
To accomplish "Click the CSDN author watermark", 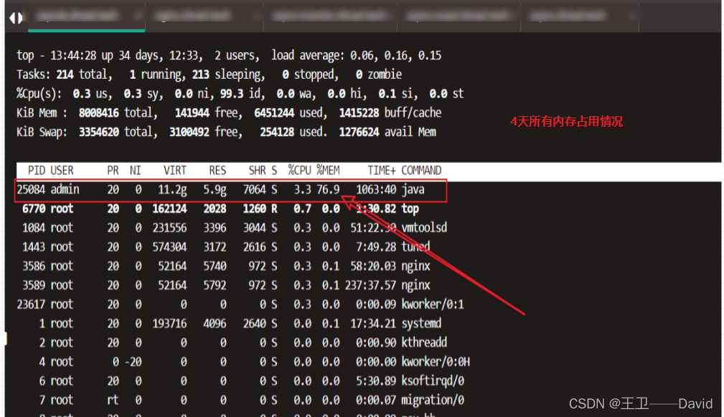I will (x=640, y=404).
